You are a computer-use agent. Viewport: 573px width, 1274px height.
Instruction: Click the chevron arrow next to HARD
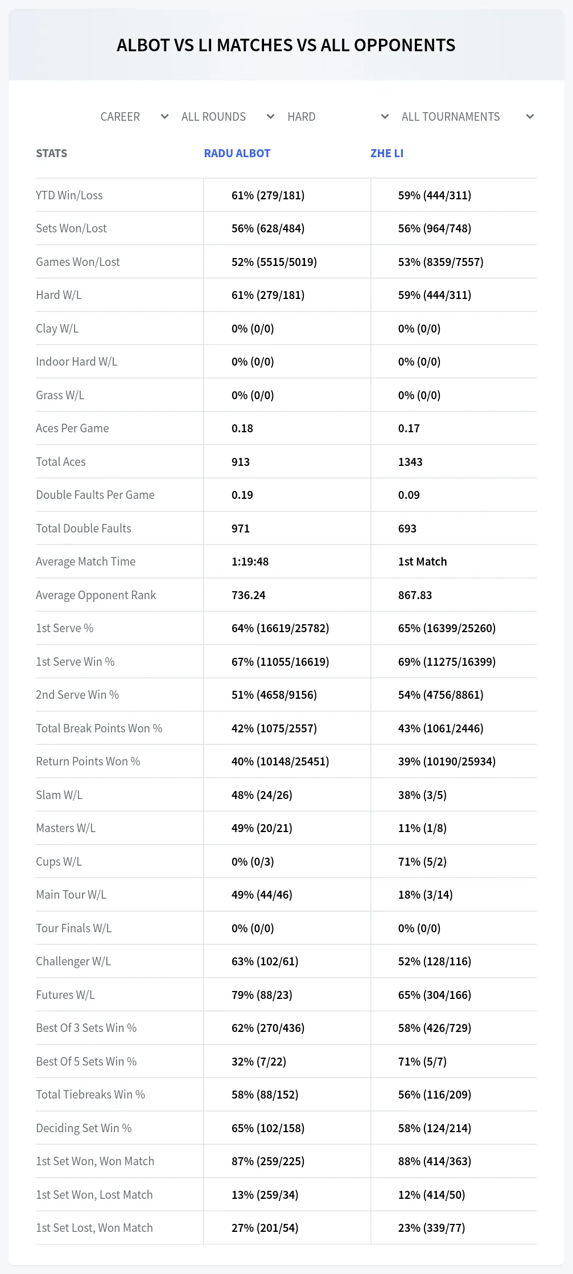tap(385, 117)
